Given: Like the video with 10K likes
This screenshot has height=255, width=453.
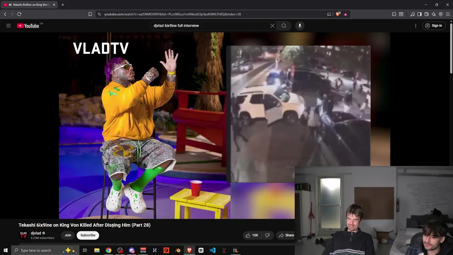Looking at the screenshot, I should click(252, 235).
